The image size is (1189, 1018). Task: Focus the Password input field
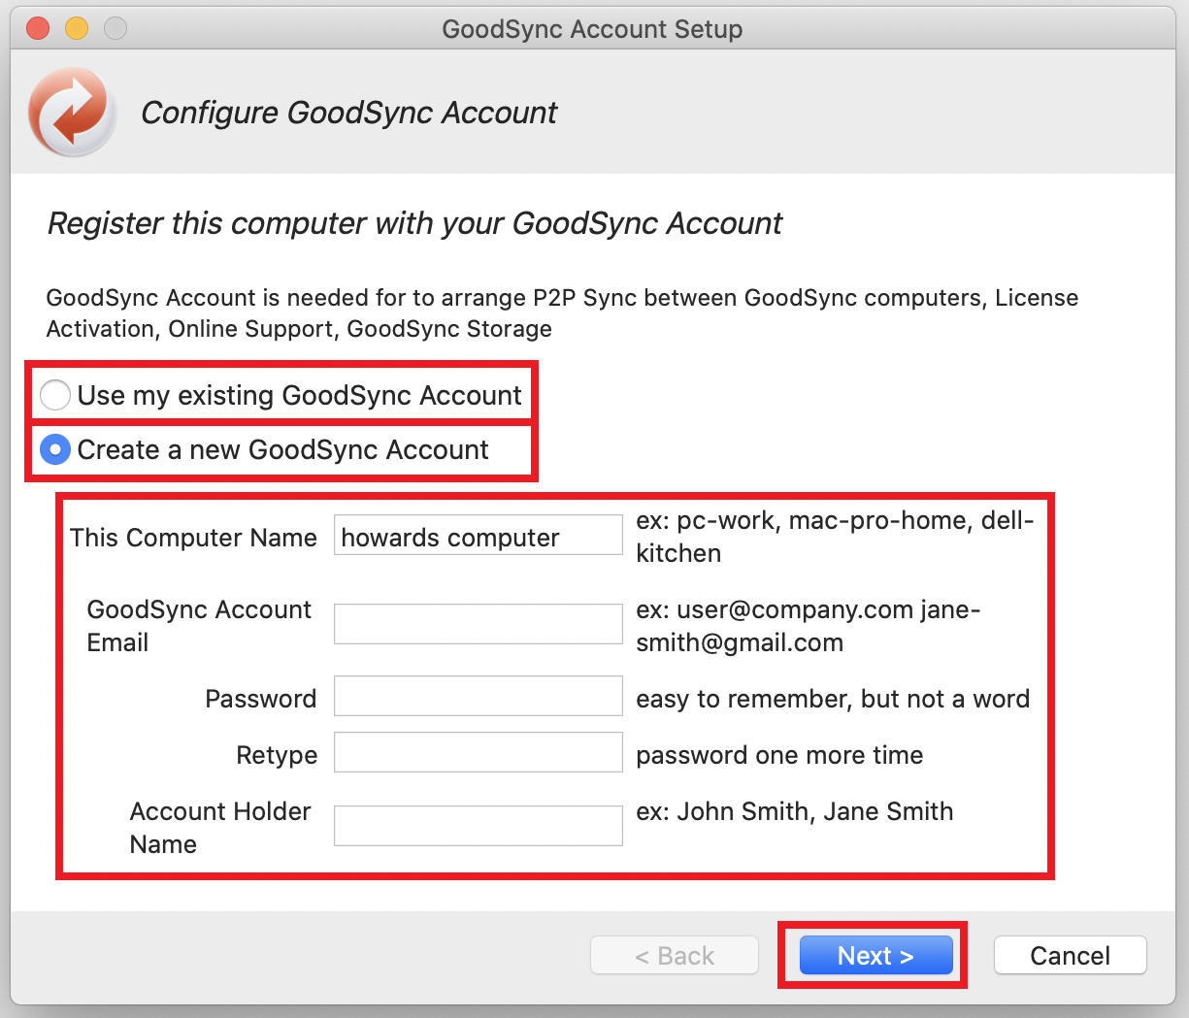(x=478, y=697)
